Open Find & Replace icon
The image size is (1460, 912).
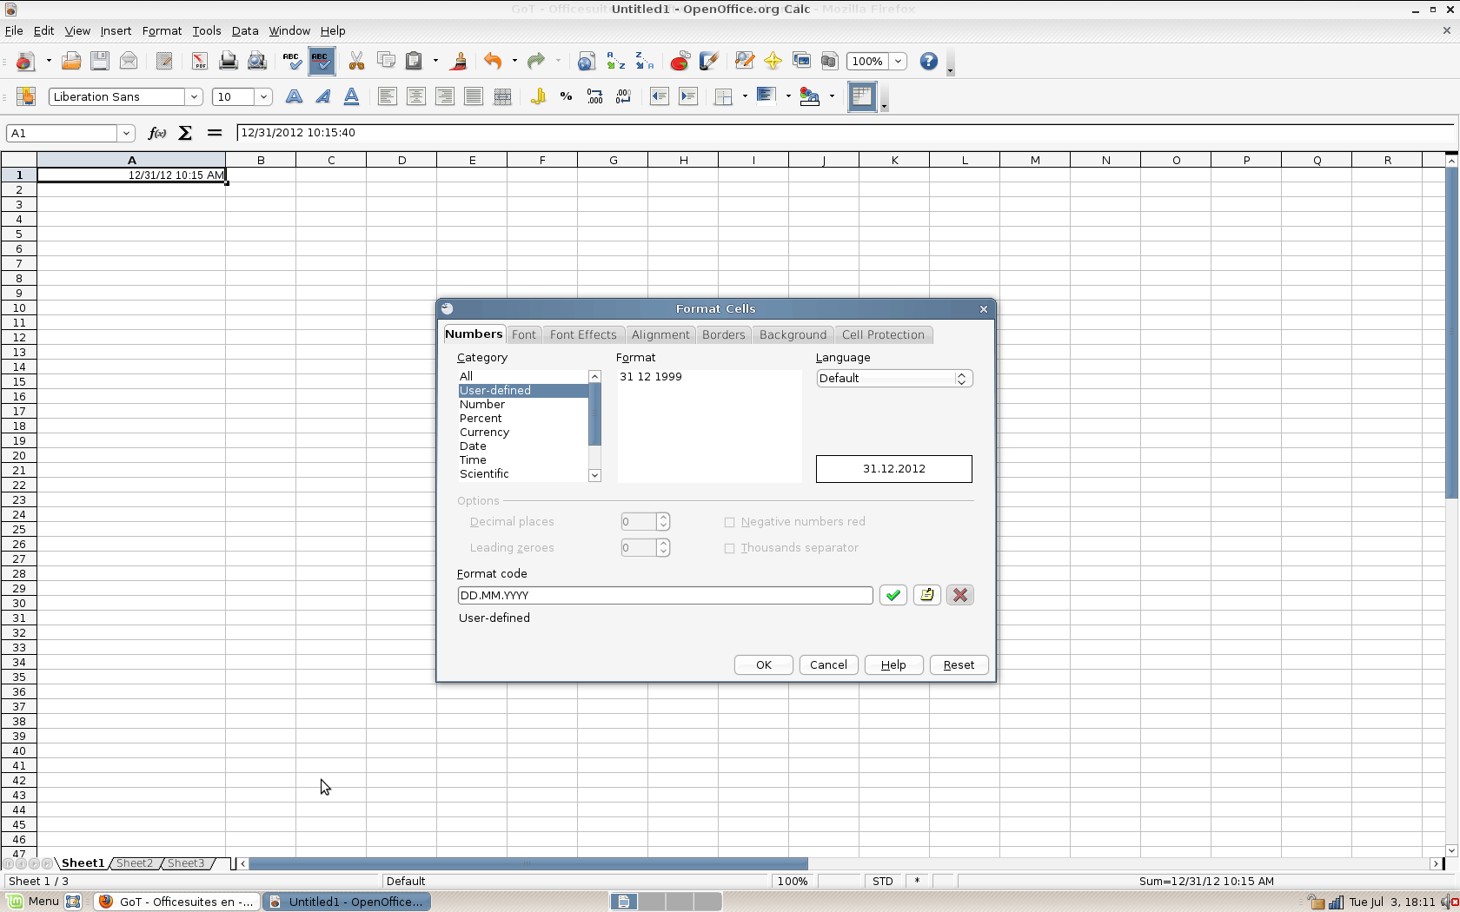pos(744,61)
